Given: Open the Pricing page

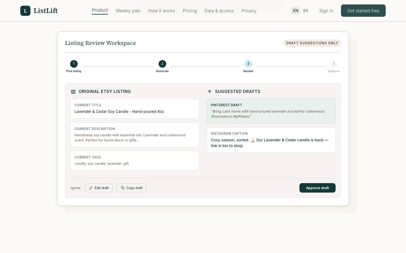Looking at the screenshot, I should click(190, 11).
